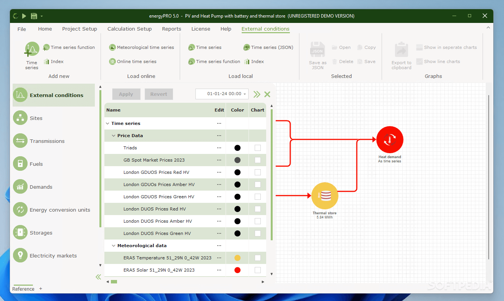
Task: Open the date dropdown 01-01-24 00:00
Action: [x=244, y=94]
